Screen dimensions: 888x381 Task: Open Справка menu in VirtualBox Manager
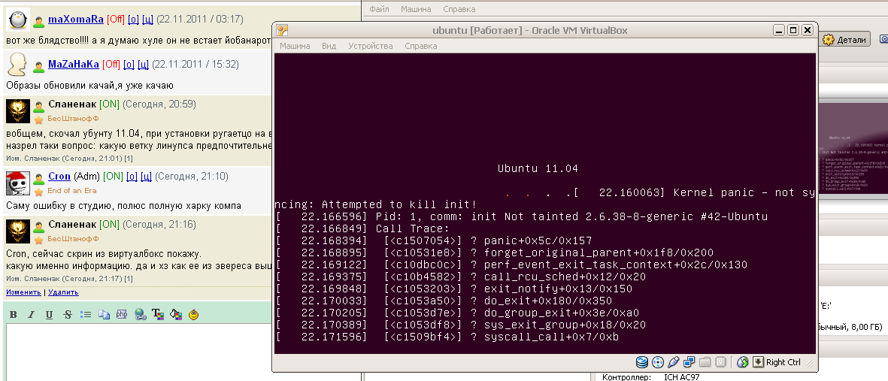pos(459,9)
